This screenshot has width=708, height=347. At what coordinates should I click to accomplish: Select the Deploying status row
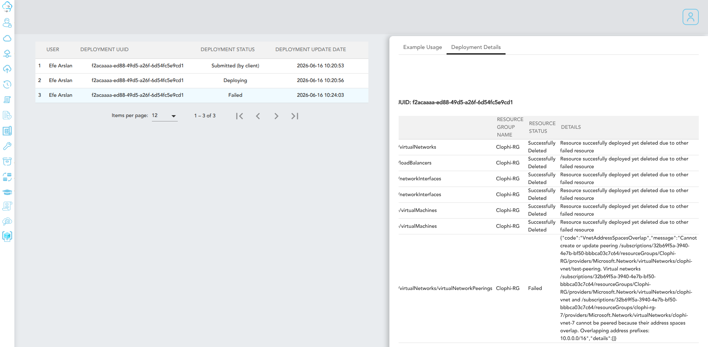202,81
